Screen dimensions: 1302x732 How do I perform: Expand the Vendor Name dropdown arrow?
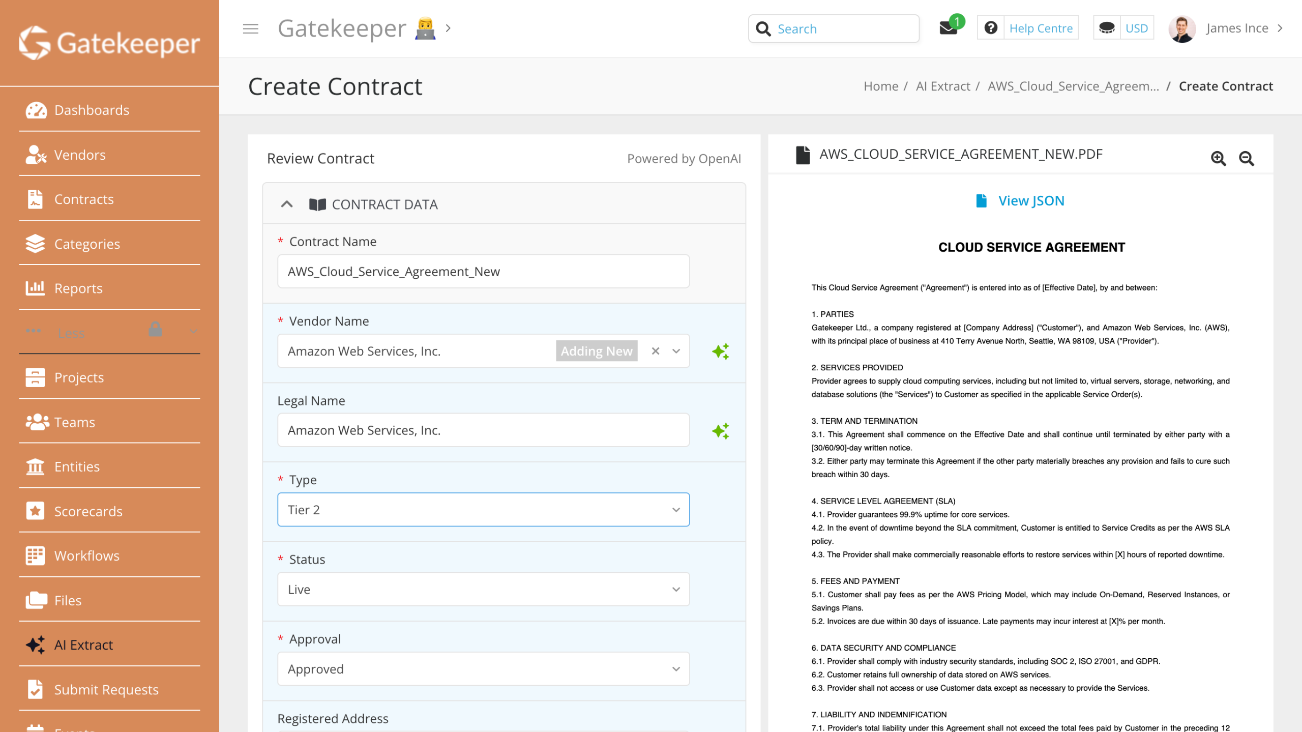coord(676,351)
